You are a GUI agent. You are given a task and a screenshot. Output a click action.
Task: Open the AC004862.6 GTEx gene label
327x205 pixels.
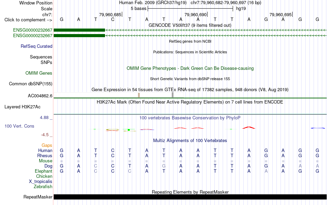click(x=40, y=96)
